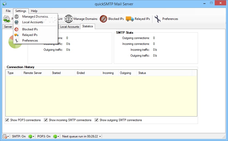Open Managed Domains globe icon in Settings menu

[17, 17]
